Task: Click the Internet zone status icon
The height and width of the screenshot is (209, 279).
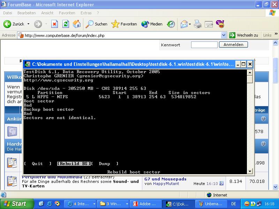Action: click(x=209, y=195)
